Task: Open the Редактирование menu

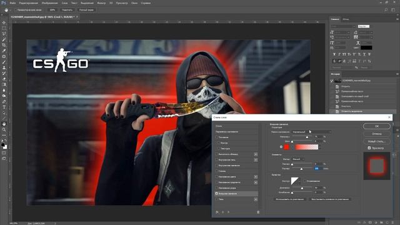Action: click(x=28, y=3)
